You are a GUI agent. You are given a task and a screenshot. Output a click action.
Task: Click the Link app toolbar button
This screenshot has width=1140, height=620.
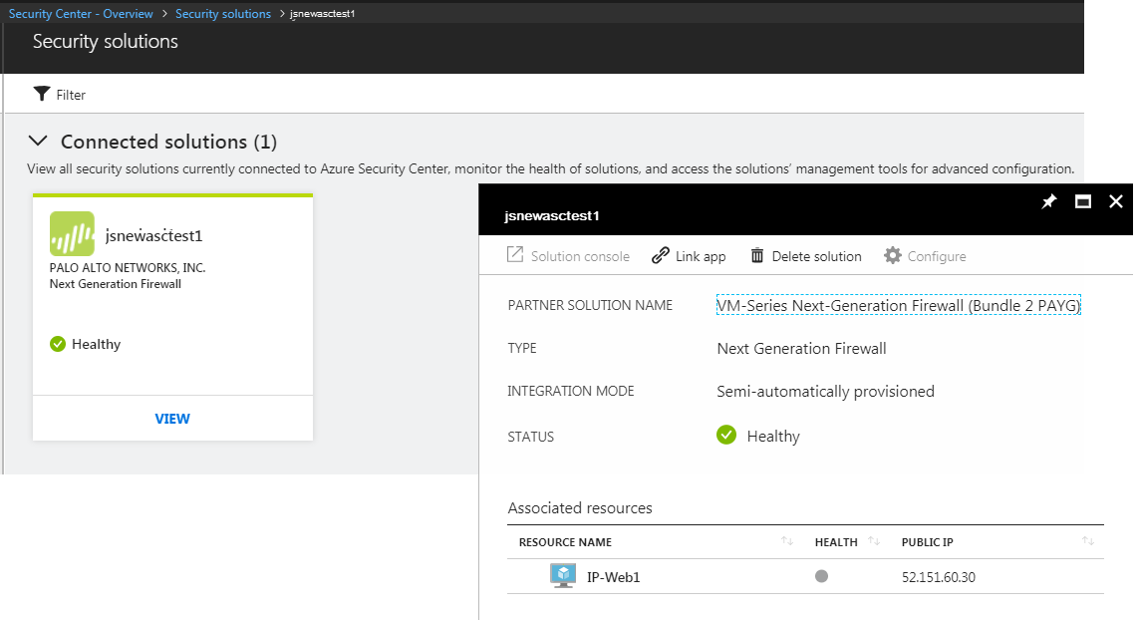point(689,256)
